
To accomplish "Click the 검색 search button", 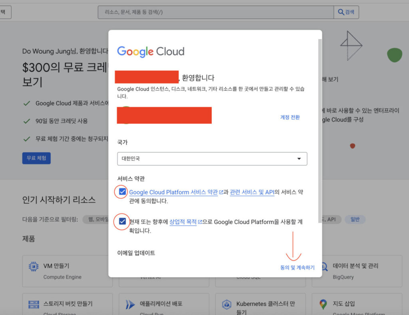I will coord(346,12).
